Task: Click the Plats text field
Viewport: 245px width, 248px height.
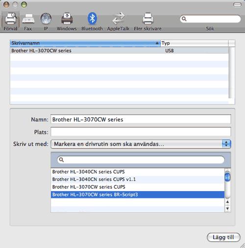Action: 141,132
